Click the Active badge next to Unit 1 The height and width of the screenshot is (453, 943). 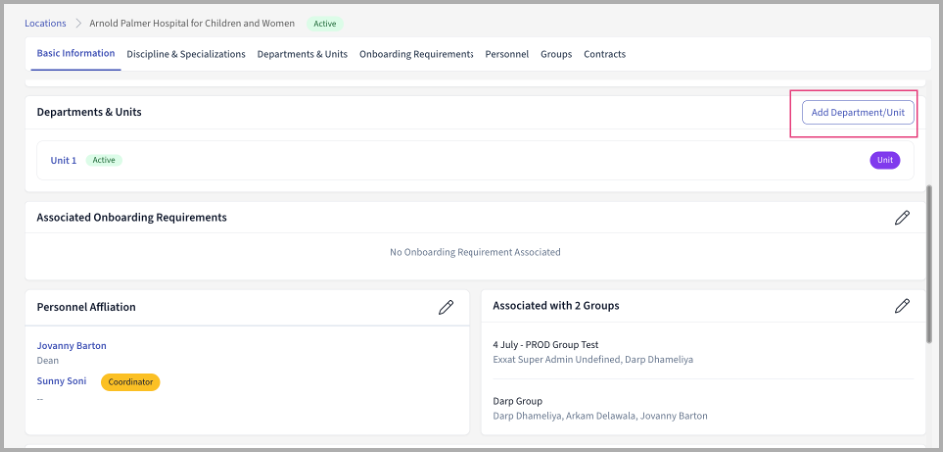pos(104,160)
